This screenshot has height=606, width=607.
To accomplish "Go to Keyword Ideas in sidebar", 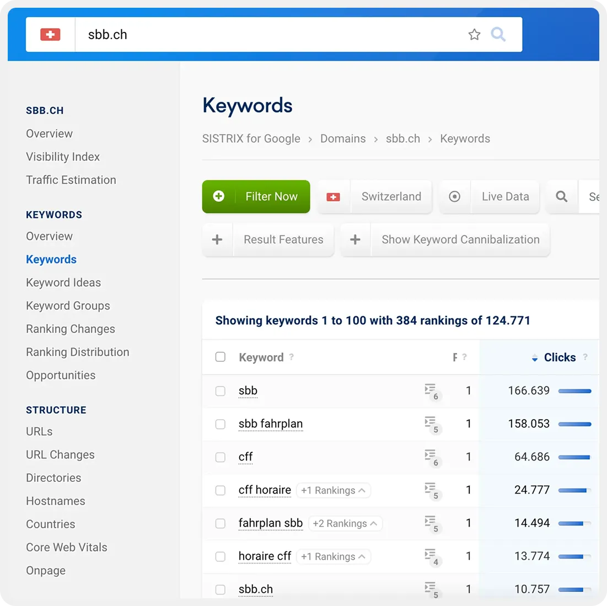I will pos(63,283).
